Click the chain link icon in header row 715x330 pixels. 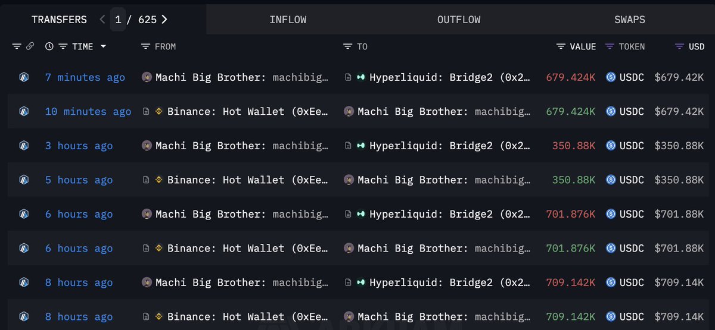[x=30, y=46]
